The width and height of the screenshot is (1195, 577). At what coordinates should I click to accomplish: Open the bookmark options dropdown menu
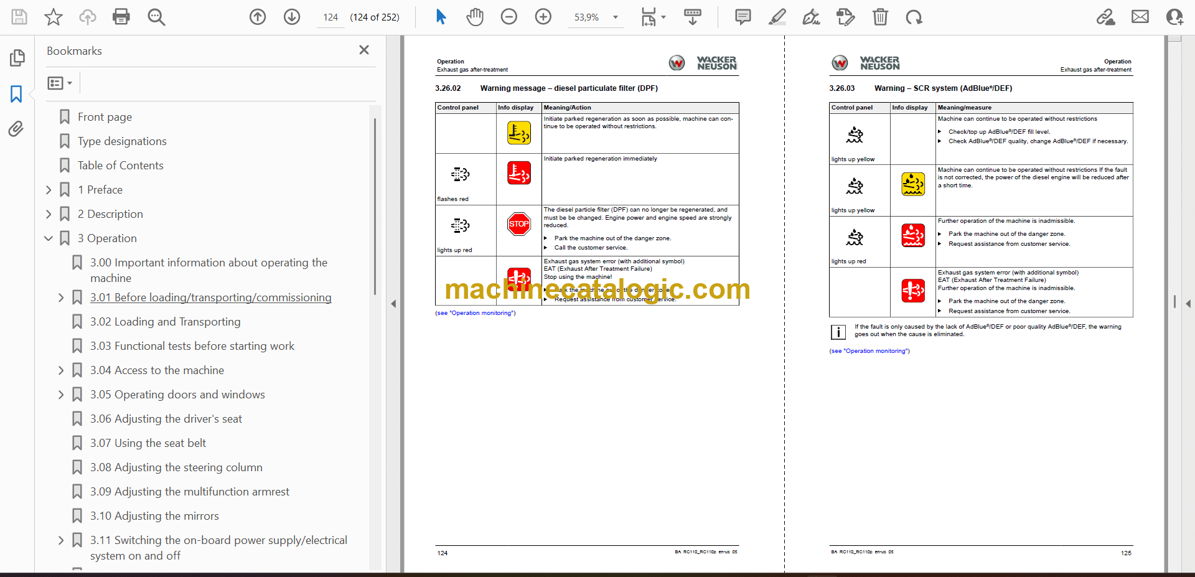[x=60, y=83]
